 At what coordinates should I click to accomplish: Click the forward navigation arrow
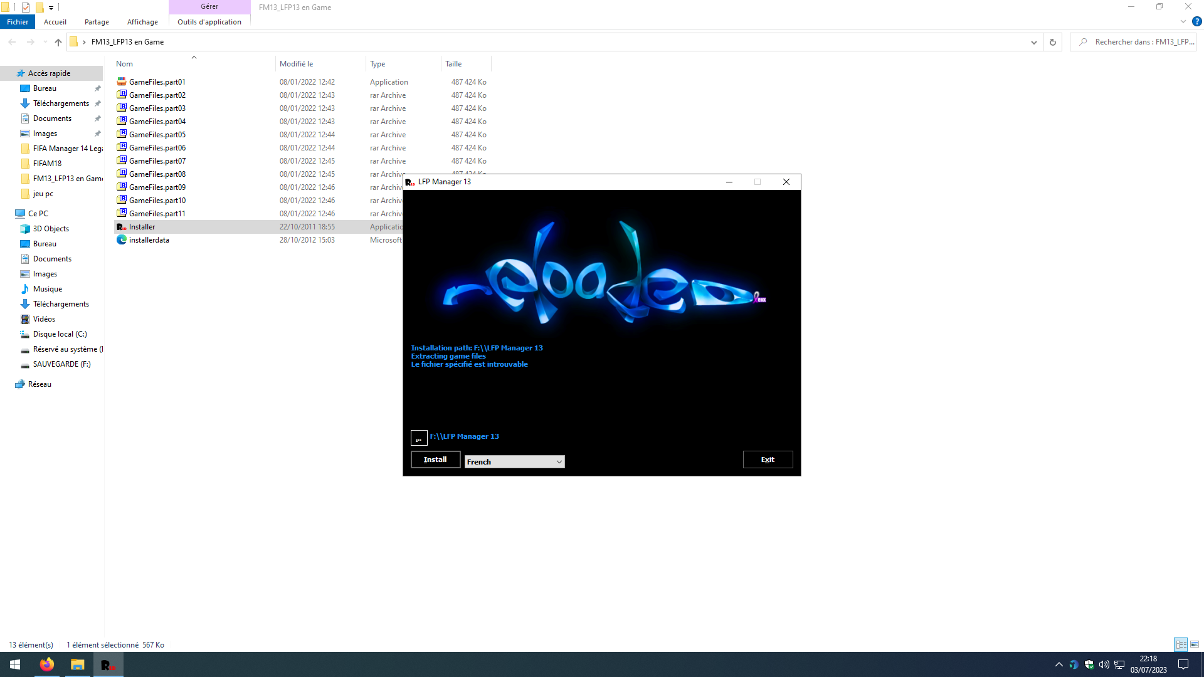coord(30,42)
